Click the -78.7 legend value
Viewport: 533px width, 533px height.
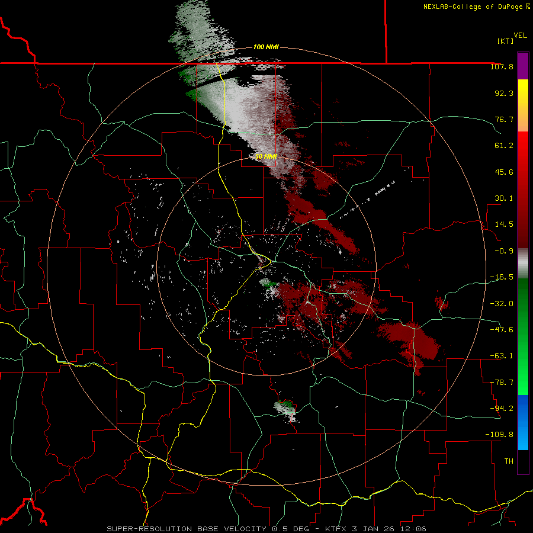(502, 383)
